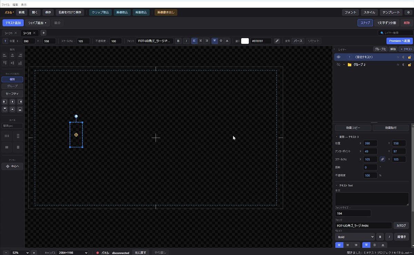Click the 画像書き出し export button
The image size is (414, 255).
click(166, 12)
